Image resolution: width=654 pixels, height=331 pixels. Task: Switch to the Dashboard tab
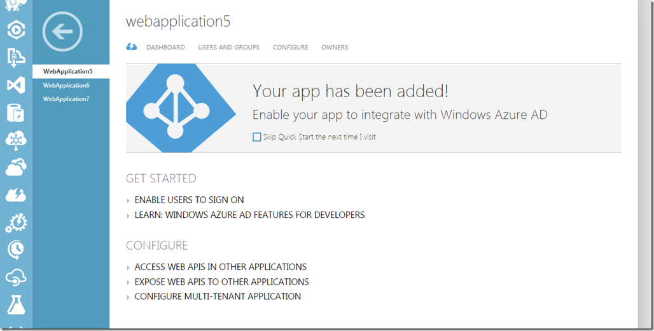pos(165,48)
